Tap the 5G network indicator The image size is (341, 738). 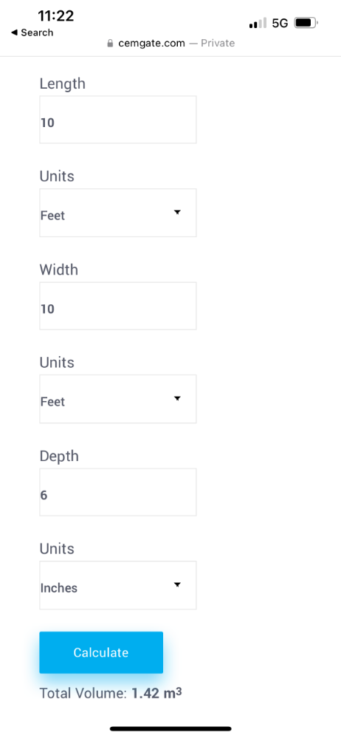(x=280, y=23)
